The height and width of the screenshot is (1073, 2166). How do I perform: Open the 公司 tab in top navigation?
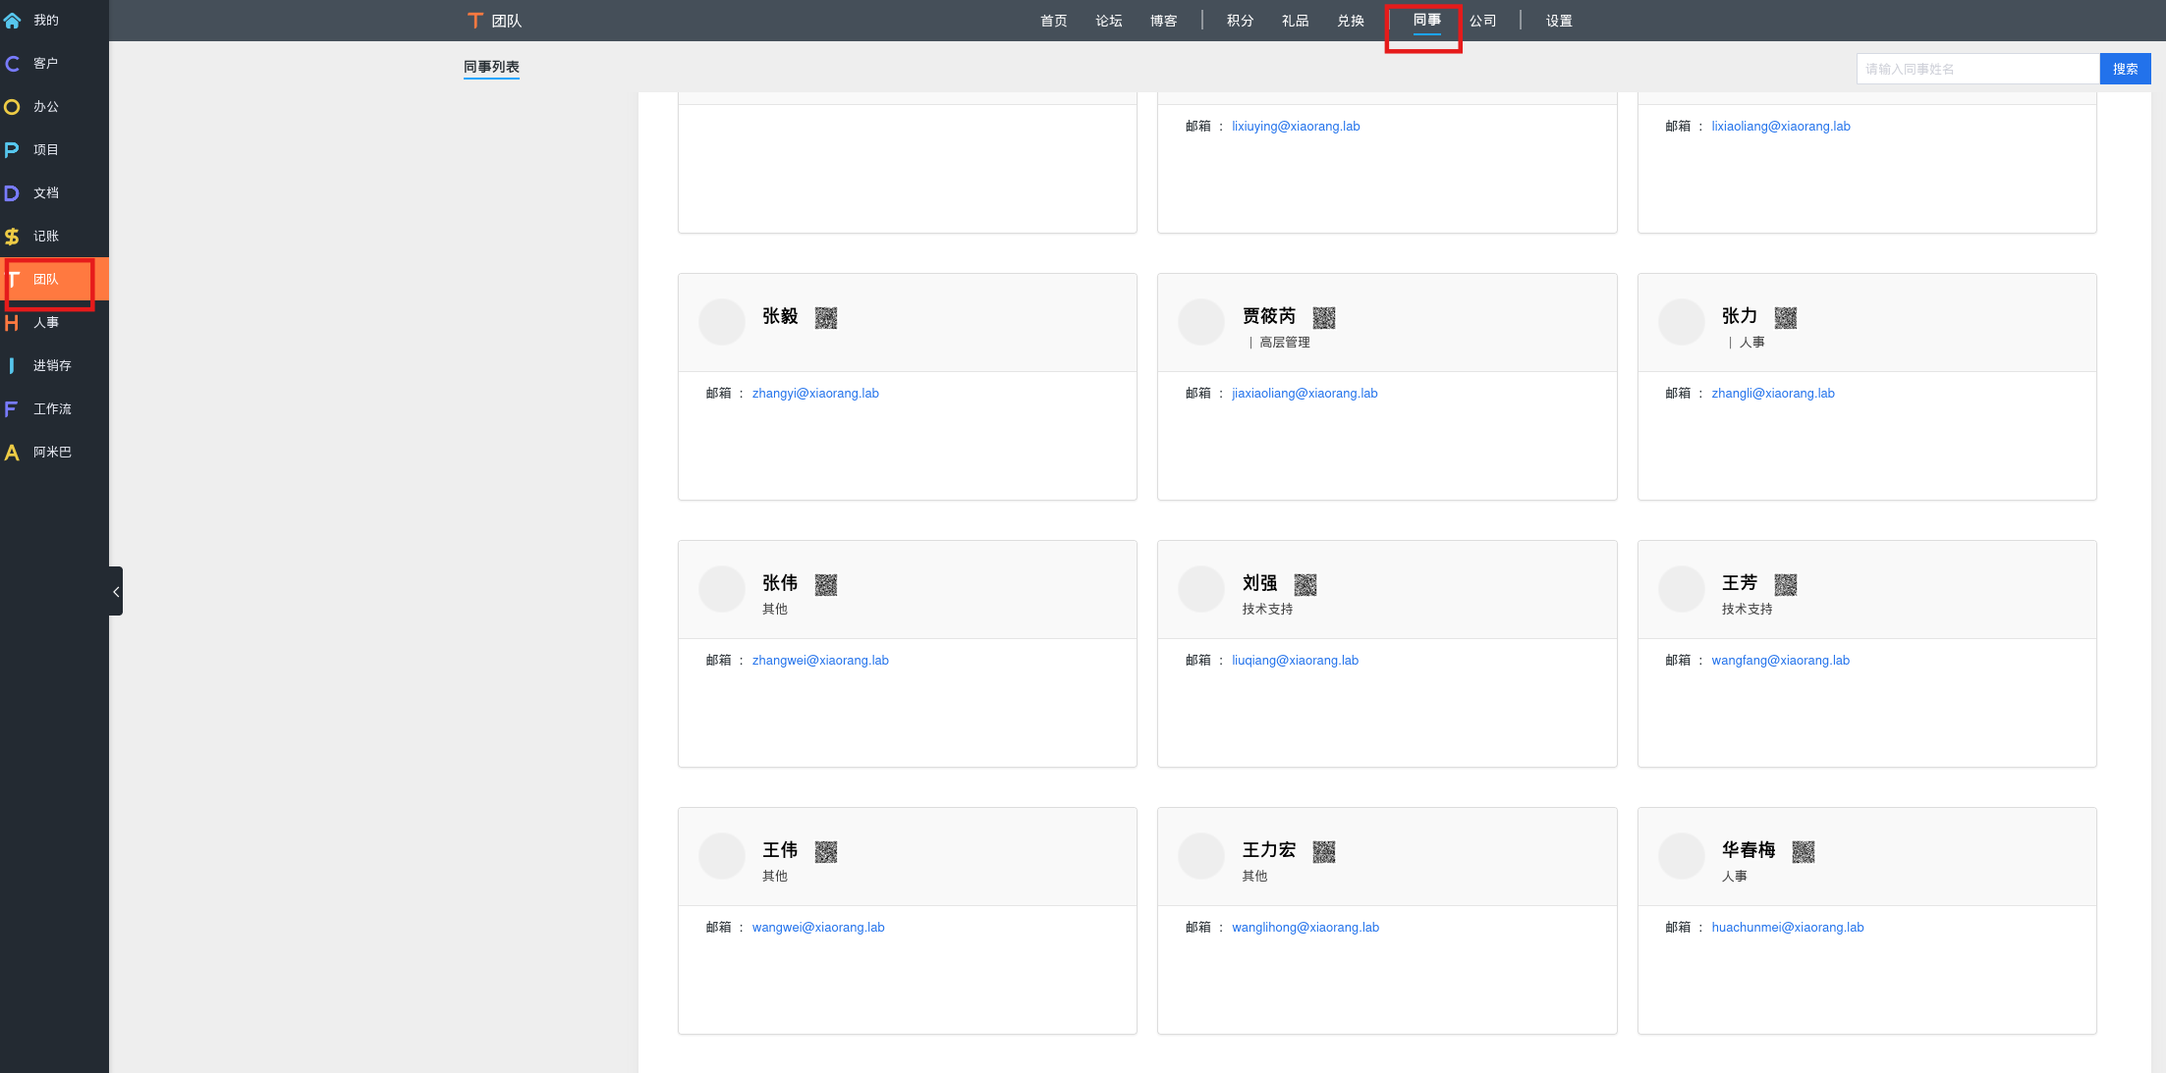pos(1482,21)
